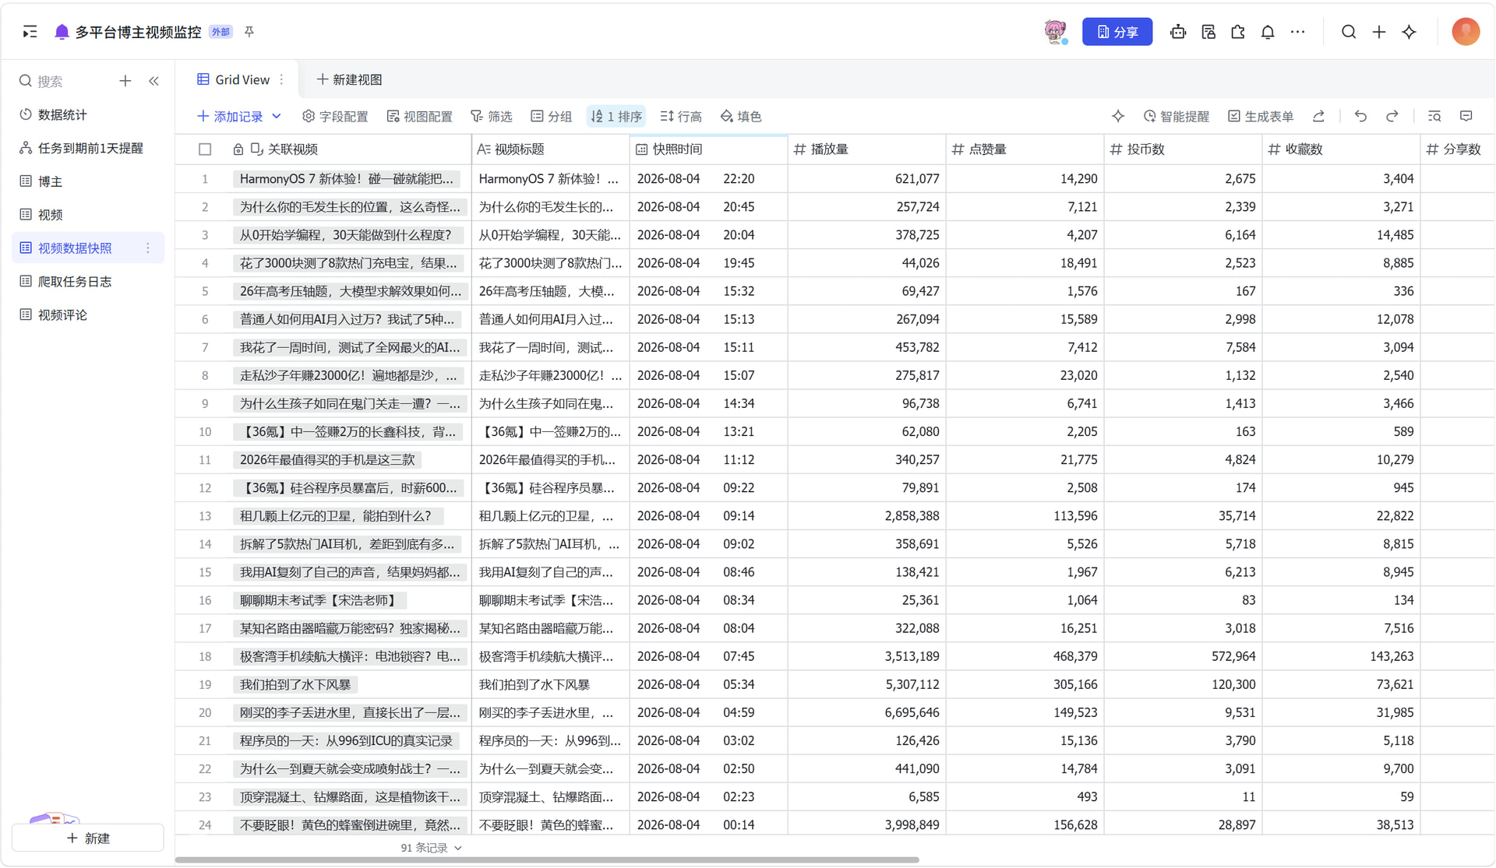Click the share/export arrow icon in toolbar
1496x868 pixels.
(x=1318, y=116)
